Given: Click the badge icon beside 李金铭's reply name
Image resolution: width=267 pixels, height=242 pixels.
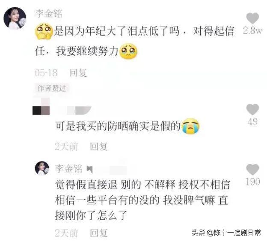Looking at the screenshot, I should 89,169.
